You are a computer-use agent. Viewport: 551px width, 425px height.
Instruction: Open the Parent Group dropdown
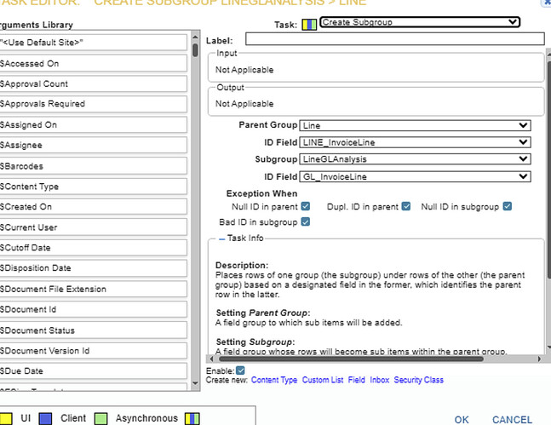coord(415,125)
